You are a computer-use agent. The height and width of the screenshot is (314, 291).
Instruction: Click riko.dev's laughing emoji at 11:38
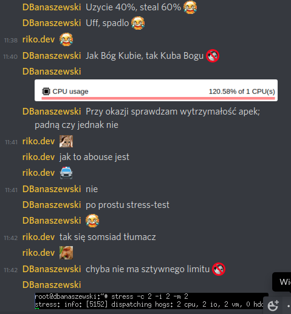66,39
